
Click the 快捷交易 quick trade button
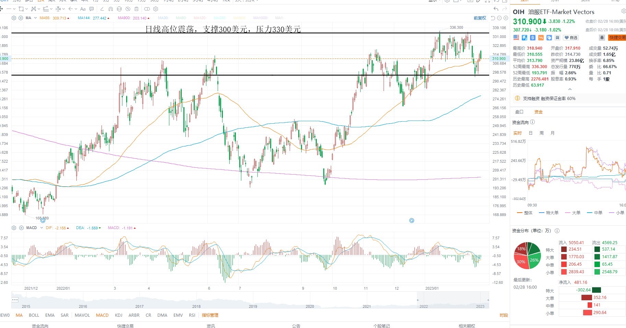(x=617, y=38)
